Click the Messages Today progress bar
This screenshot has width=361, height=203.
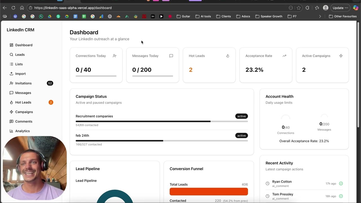pos(153,76)
